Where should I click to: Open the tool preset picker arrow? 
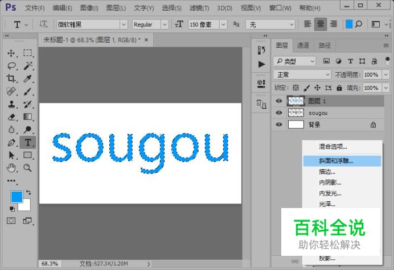(26, 24)
